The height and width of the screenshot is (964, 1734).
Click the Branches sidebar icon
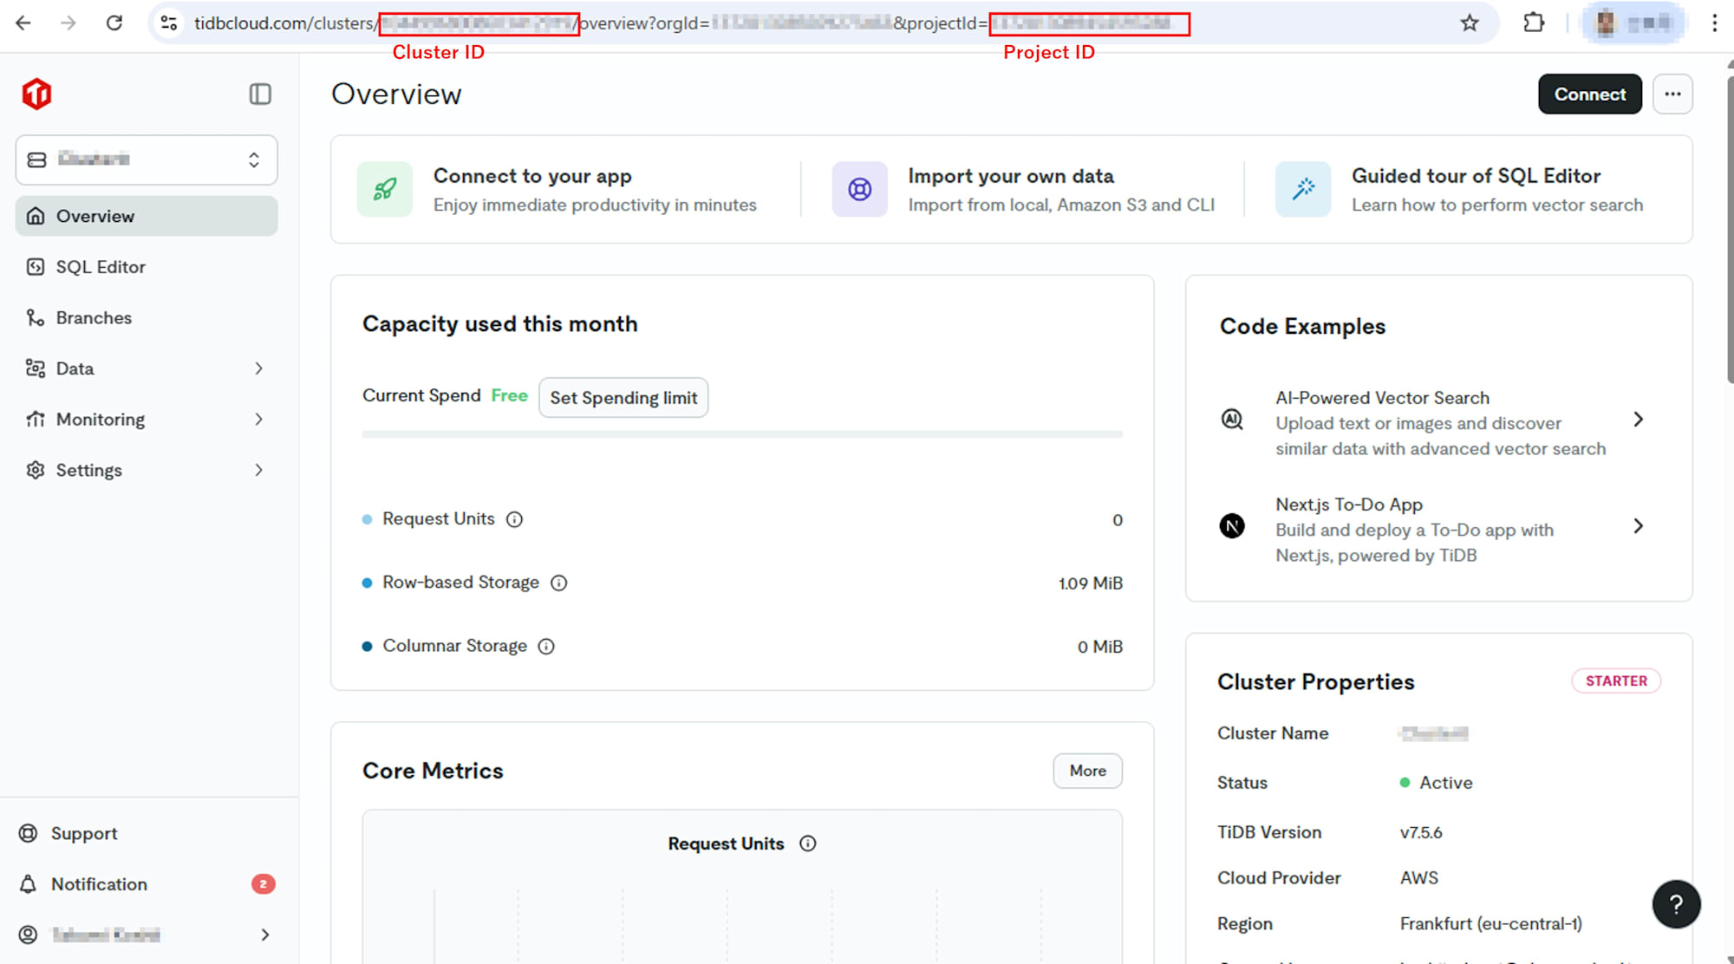pos(36,317)
